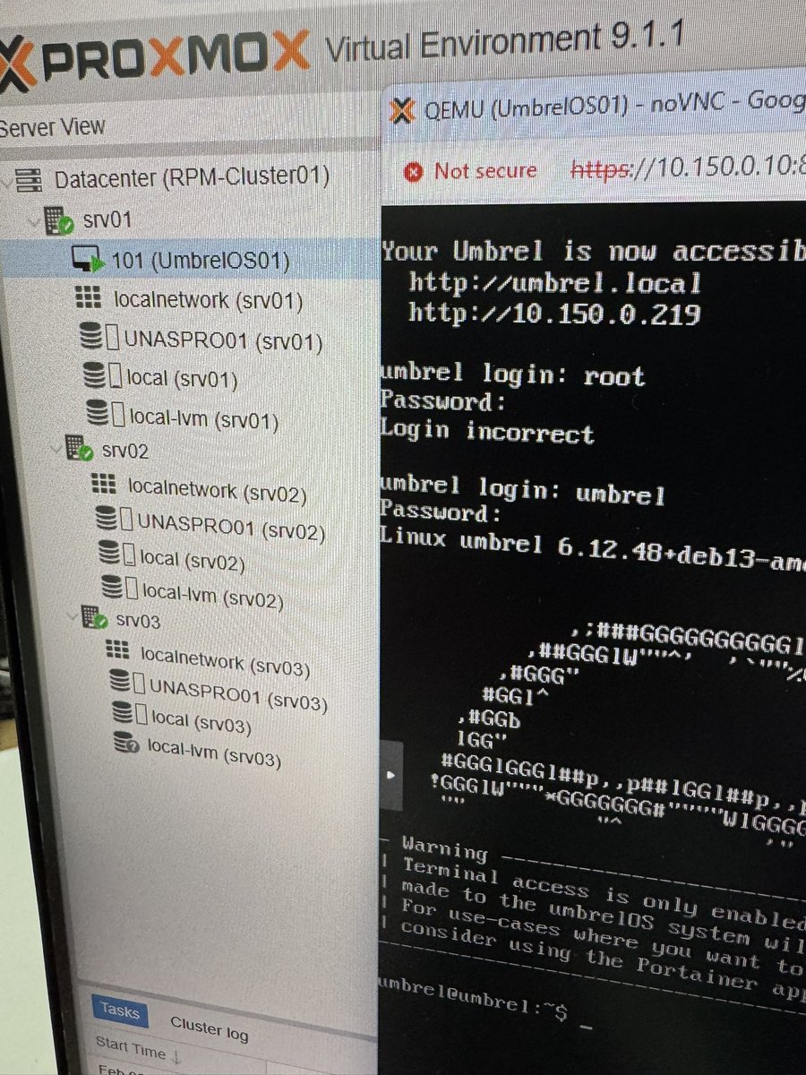Select the srv03 node label
The width and height of the screenshot is (806, 1075).
pyautogui.click(x=138, y=621)
